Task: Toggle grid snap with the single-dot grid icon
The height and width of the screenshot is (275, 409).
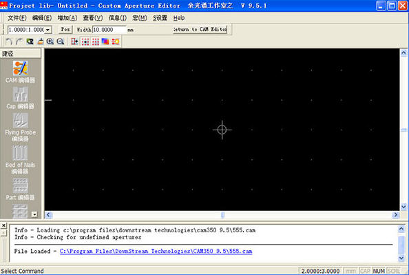Action: [x=85, y=41]
